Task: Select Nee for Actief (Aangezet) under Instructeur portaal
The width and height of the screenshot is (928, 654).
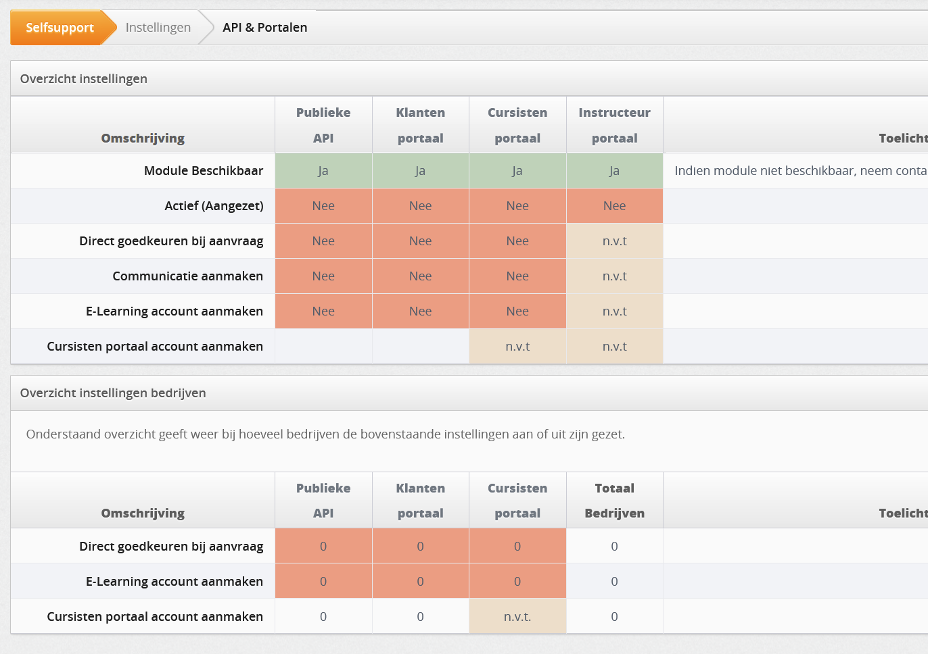Action: [614, 206]
